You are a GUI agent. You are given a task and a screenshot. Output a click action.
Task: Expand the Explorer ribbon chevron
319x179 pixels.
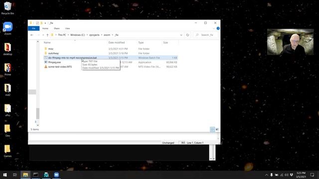[213, 28]
